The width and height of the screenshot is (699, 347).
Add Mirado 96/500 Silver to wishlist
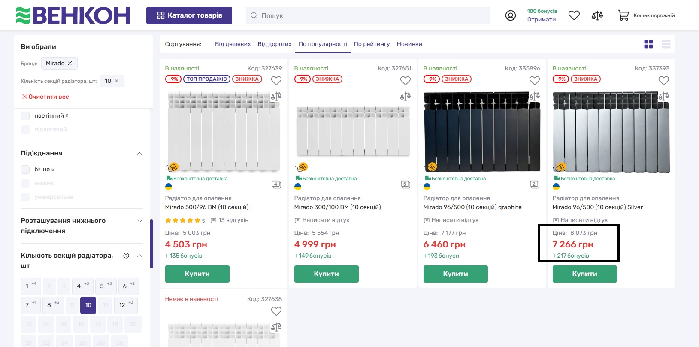[664, 80]
